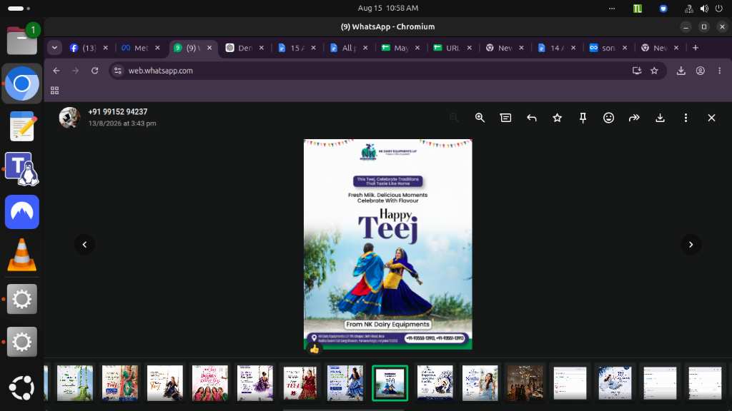
Task: Open the Chromium three-dot browser menu
Action: point(719,71)
